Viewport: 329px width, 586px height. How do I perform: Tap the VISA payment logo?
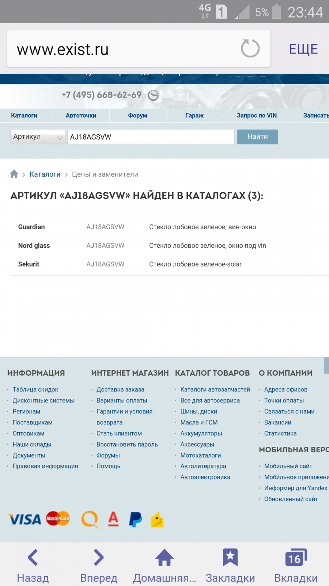click(25, 519)
